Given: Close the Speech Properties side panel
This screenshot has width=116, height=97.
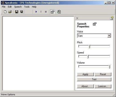Looking at the screenshot, I should click(77, 18).
